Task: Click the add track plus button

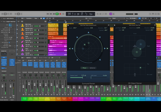Action: tap(18, 22)
